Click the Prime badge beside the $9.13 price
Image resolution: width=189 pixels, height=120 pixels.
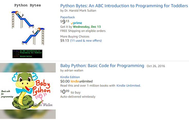76,23
